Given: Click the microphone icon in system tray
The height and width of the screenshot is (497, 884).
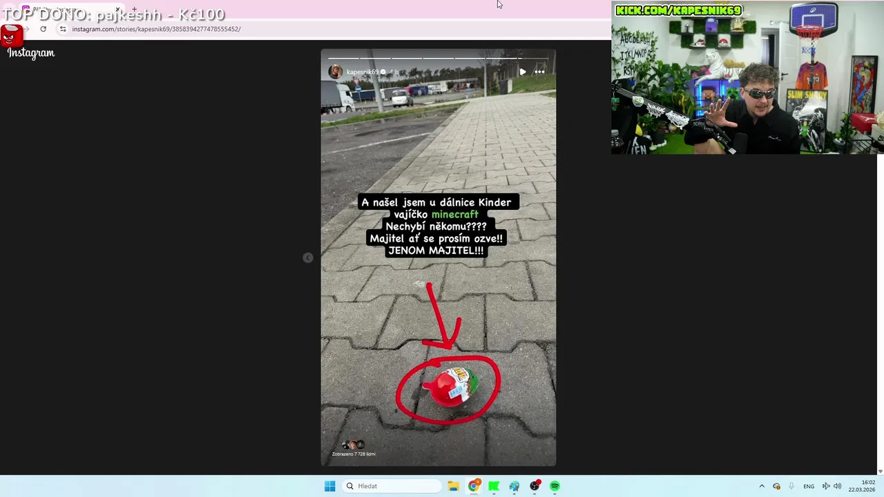Looking at the screenshot, I should coord(791,486).
